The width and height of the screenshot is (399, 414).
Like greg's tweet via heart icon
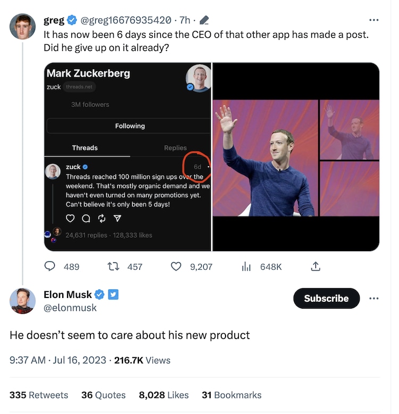(176, 266)
